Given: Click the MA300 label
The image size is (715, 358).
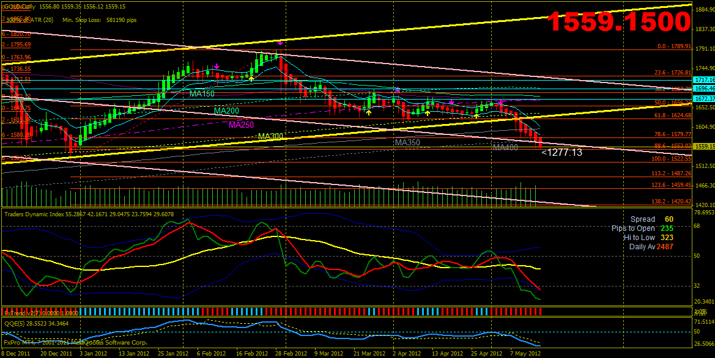Looking at the screenshot, I should (270, 137).
